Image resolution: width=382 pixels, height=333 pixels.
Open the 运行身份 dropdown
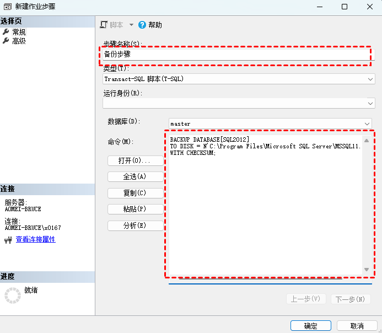pos(239,103)
